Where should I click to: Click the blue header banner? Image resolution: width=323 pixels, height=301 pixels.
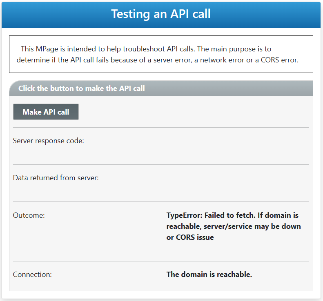(161, 15)
